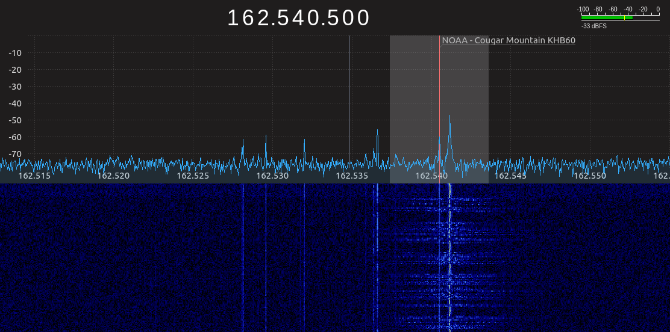Click the gray filter passband region in the spectrum
The height and width of the screenshot is (332, 670).
(x=439, y=109)
